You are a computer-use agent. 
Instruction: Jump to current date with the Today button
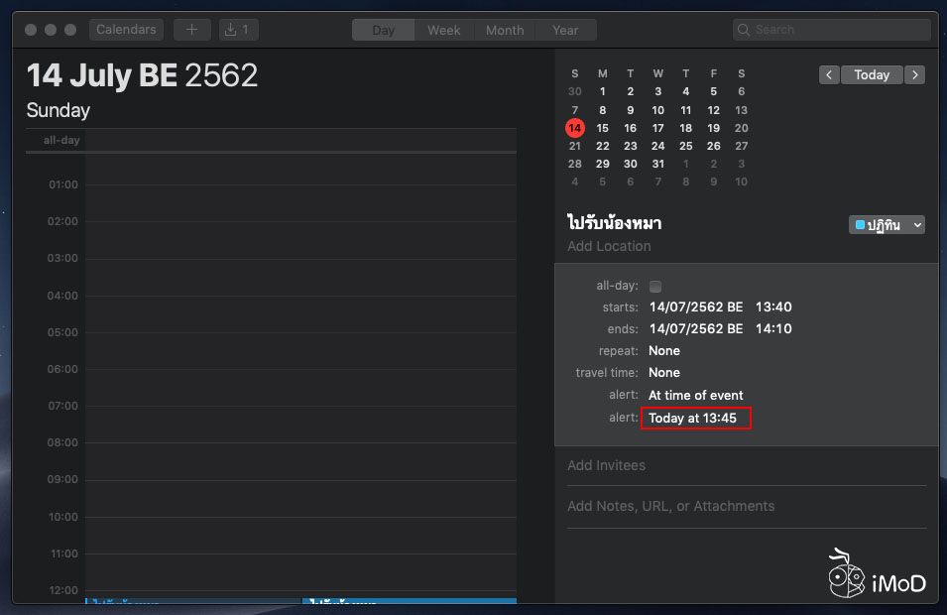(872, 74)
